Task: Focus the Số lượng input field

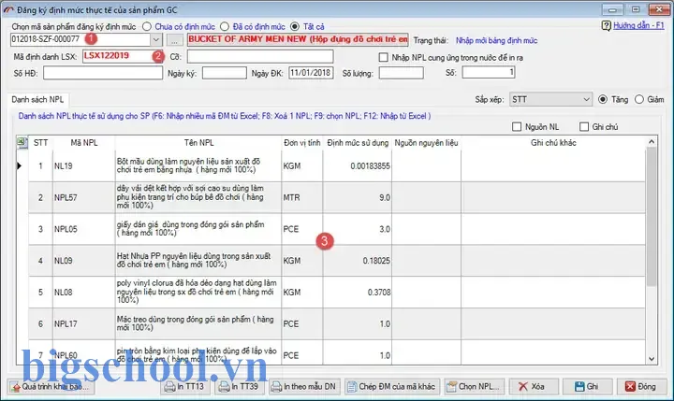Action: click(x=401, y=73)
